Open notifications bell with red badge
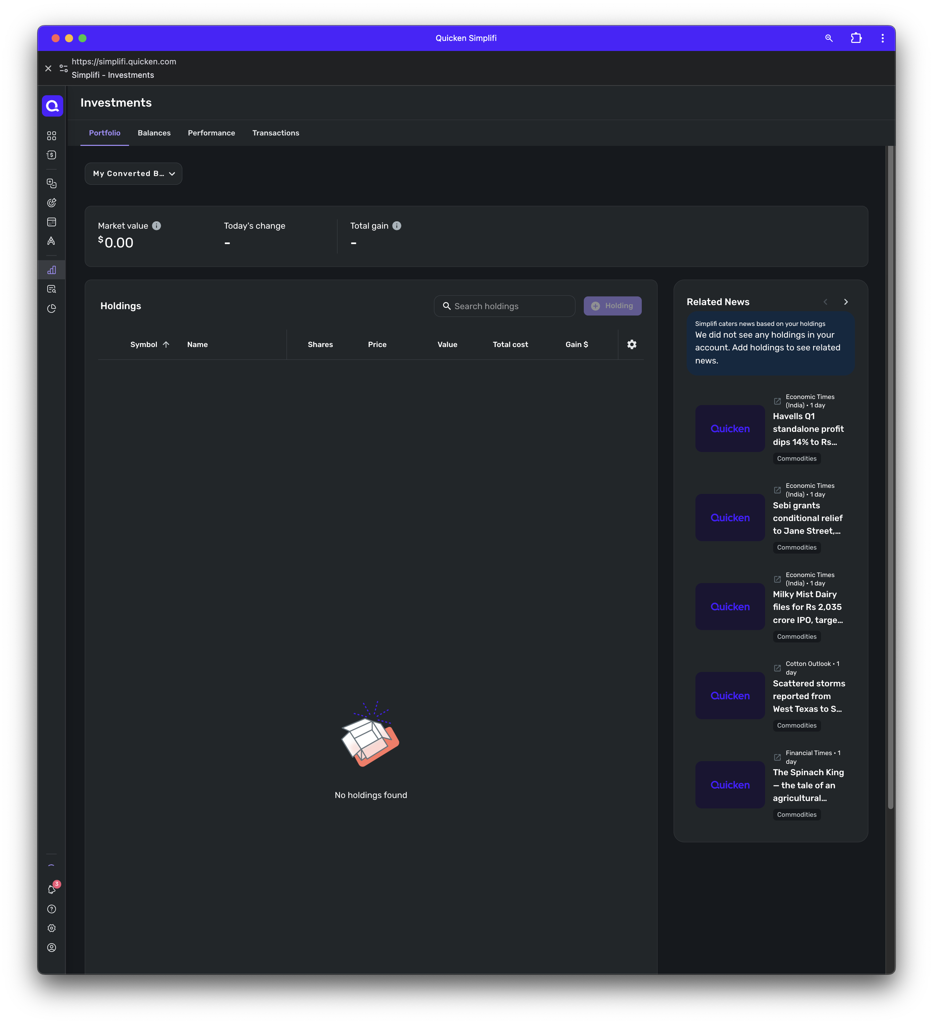The image size is (933, 1024). pyautogui.click(x=52, y=890)
